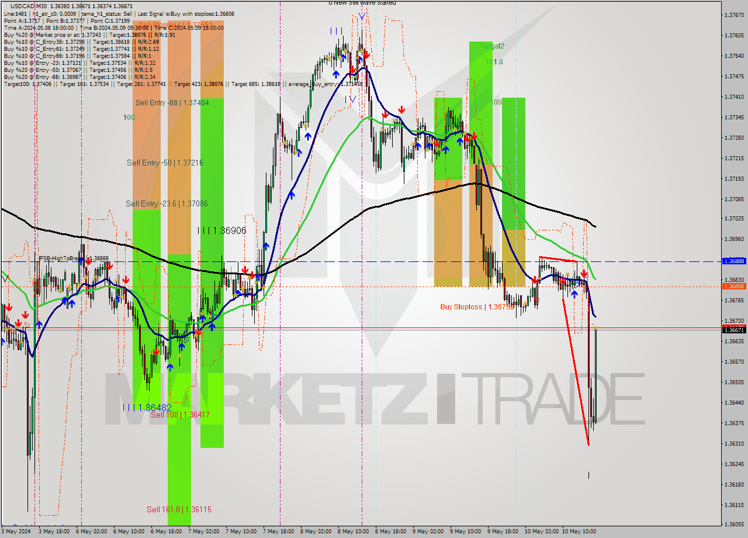The width and height of the screenshot is (748, 538).
Task: Click the 'Target2' green label
Action: tap(492, 46)
